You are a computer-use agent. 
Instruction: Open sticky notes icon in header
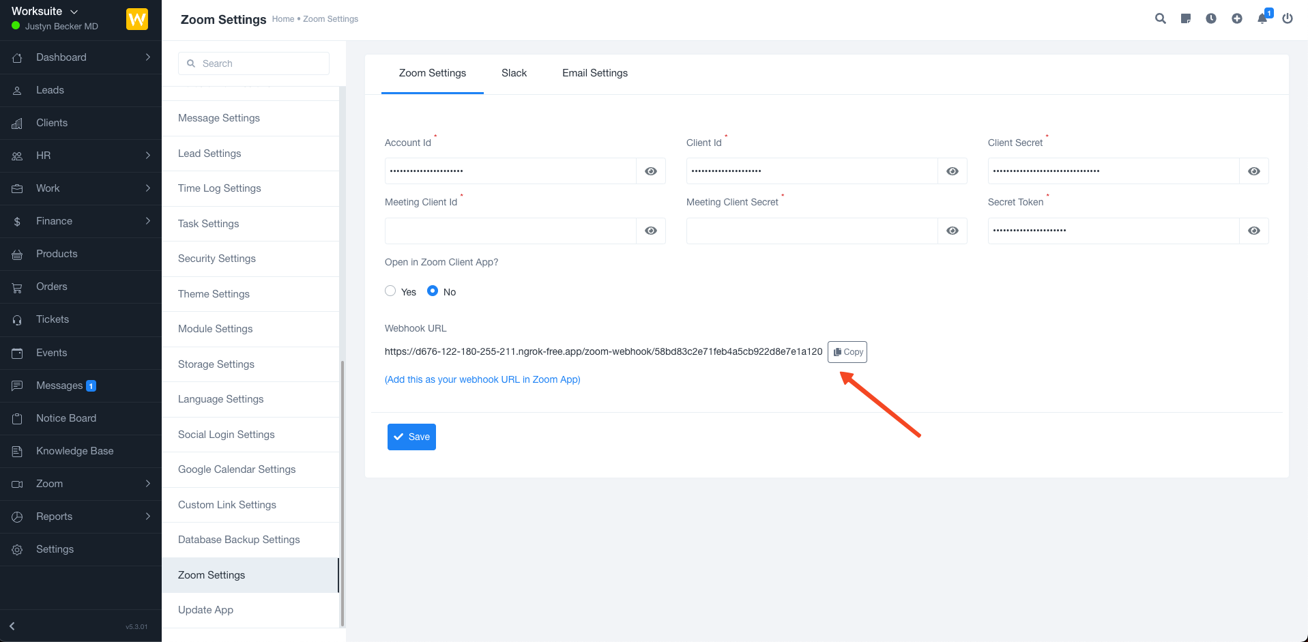pos(1186,18)
